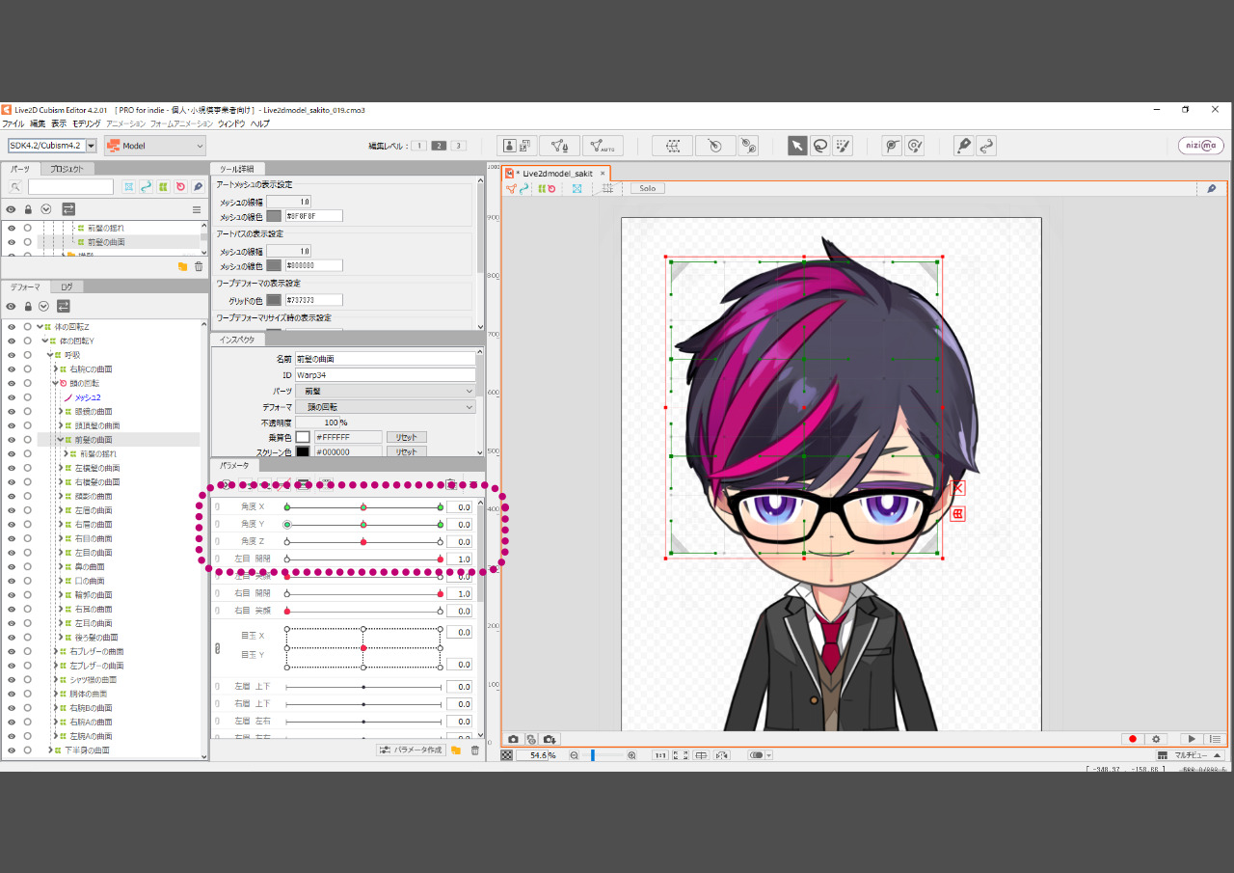1234x873 pixels.
Task: Select the lasso selection tool
Action: (819, 146)
